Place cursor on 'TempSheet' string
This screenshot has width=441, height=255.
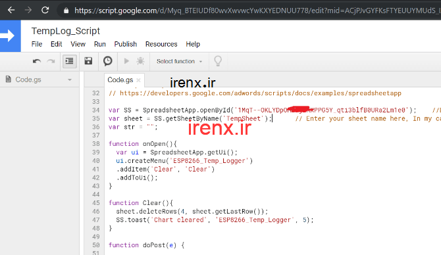244,118
